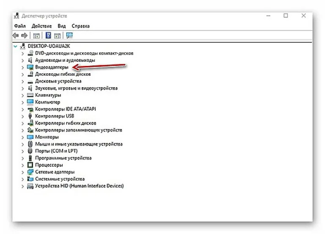
Task: Select Дисководы гибких дисков label
Action: (x=63, y=74)
